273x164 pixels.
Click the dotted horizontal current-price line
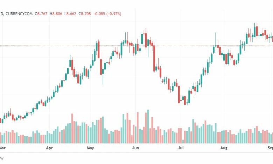[136, 45]
